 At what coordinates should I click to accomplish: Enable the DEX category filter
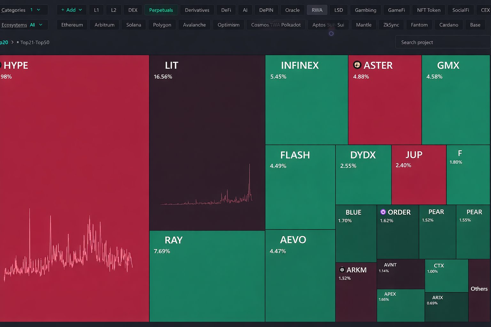133,10
